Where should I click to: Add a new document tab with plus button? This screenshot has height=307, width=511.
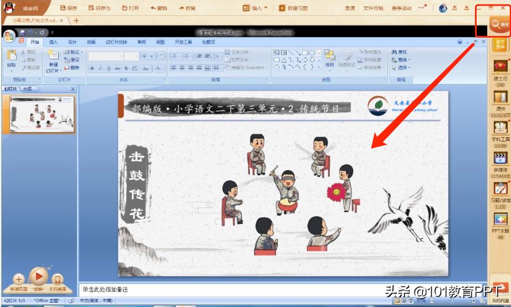[x=76, y=20]
